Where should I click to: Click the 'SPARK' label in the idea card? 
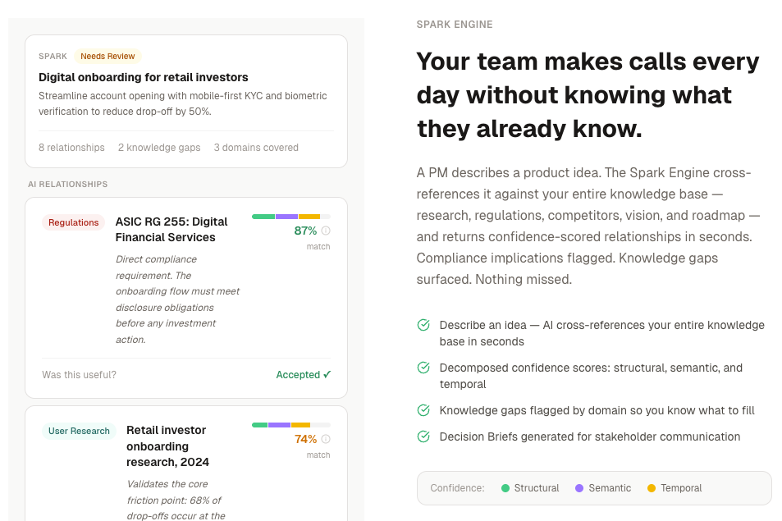tap(53, 57)
